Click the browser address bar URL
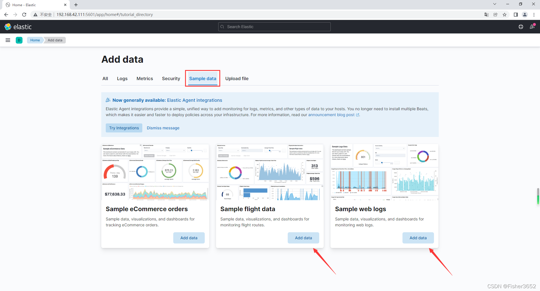This screenshot has width=540, height=291. pyautogui.click(x=105, y=15)
